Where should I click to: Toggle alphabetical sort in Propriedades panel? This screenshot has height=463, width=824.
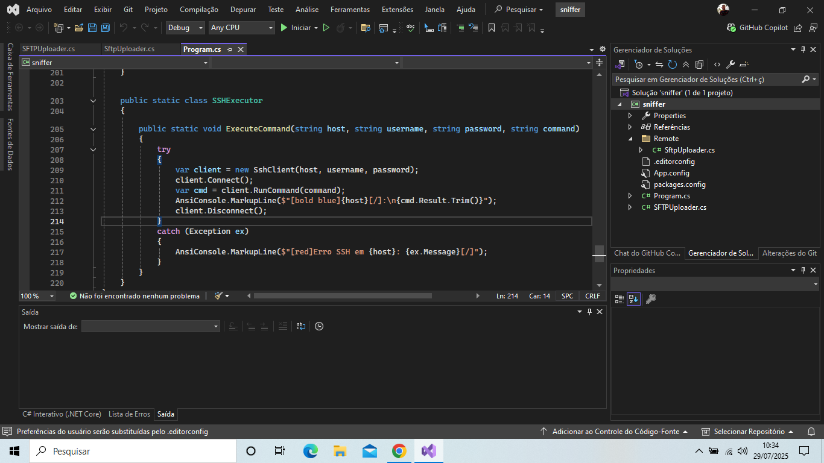(x=633, y=299)
